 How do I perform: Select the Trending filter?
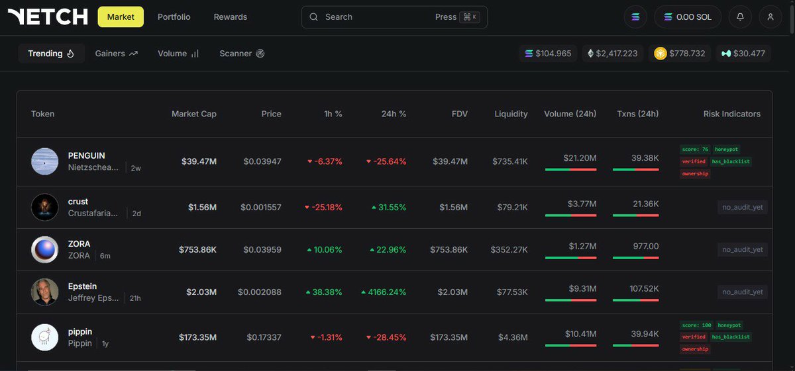52,54
